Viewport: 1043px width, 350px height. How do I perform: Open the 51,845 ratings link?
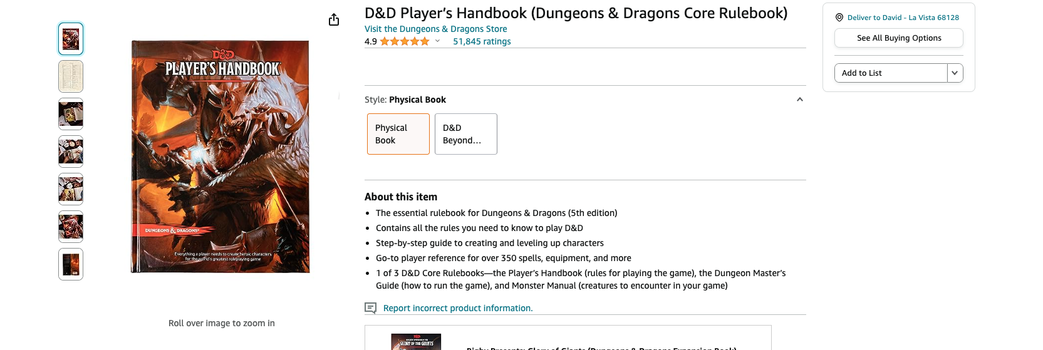click(482, 42)
